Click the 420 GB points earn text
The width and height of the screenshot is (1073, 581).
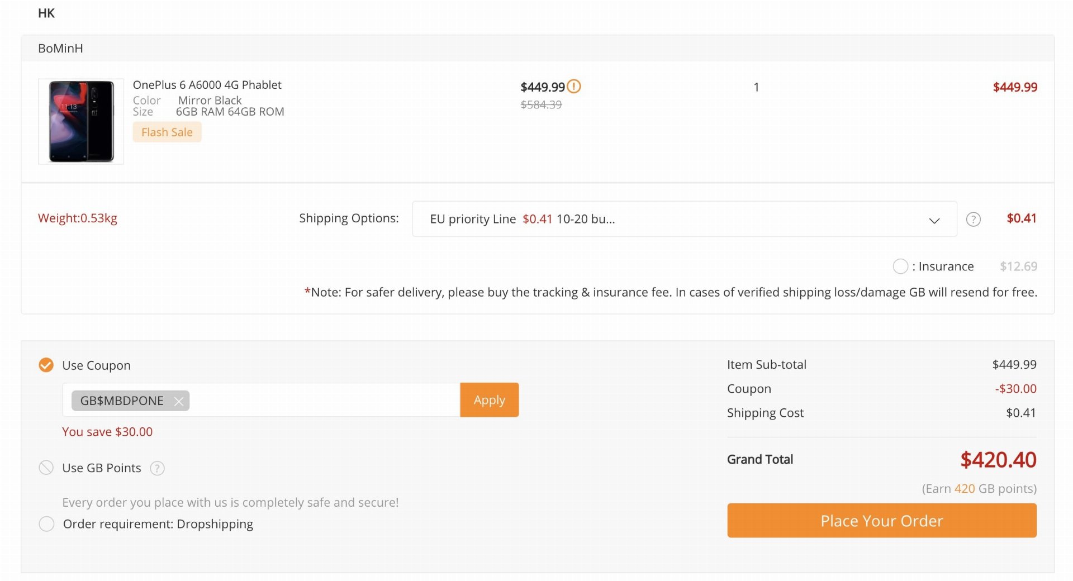pos(979,489)
